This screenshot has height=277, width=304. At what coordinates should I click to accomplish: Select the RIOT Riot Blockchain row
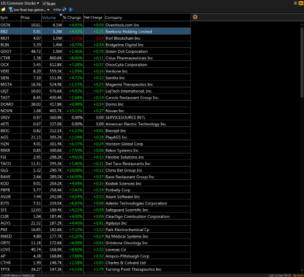(x=95, y=38)
